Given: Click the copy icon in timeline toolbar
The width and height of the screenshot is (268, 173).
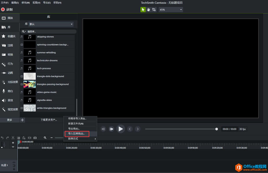Looking at the screenshot, I should pos(19,138).
